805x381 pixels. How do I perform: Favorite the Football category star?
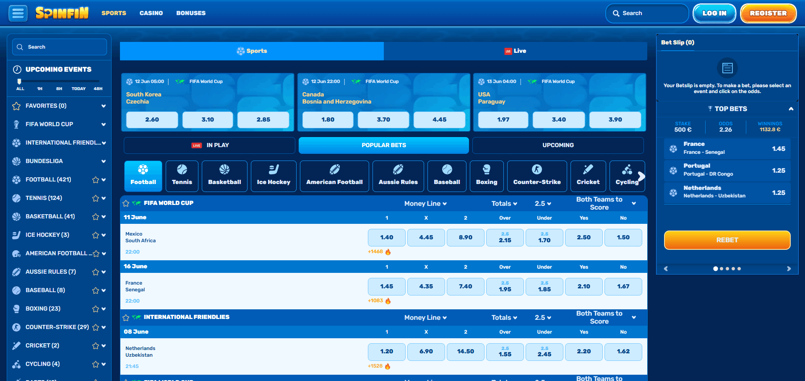pos(96,180)
